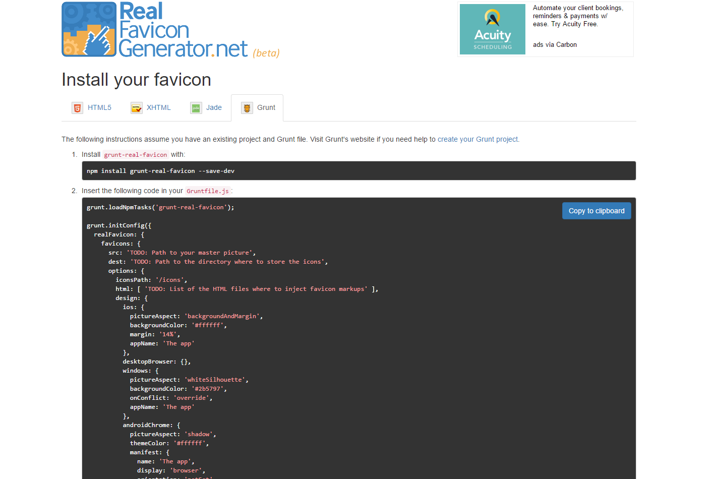This screenshot has height=479, width=717.
Task: Click the RealFaviconGenerator.net site title
Action: (x=184, y=30)
